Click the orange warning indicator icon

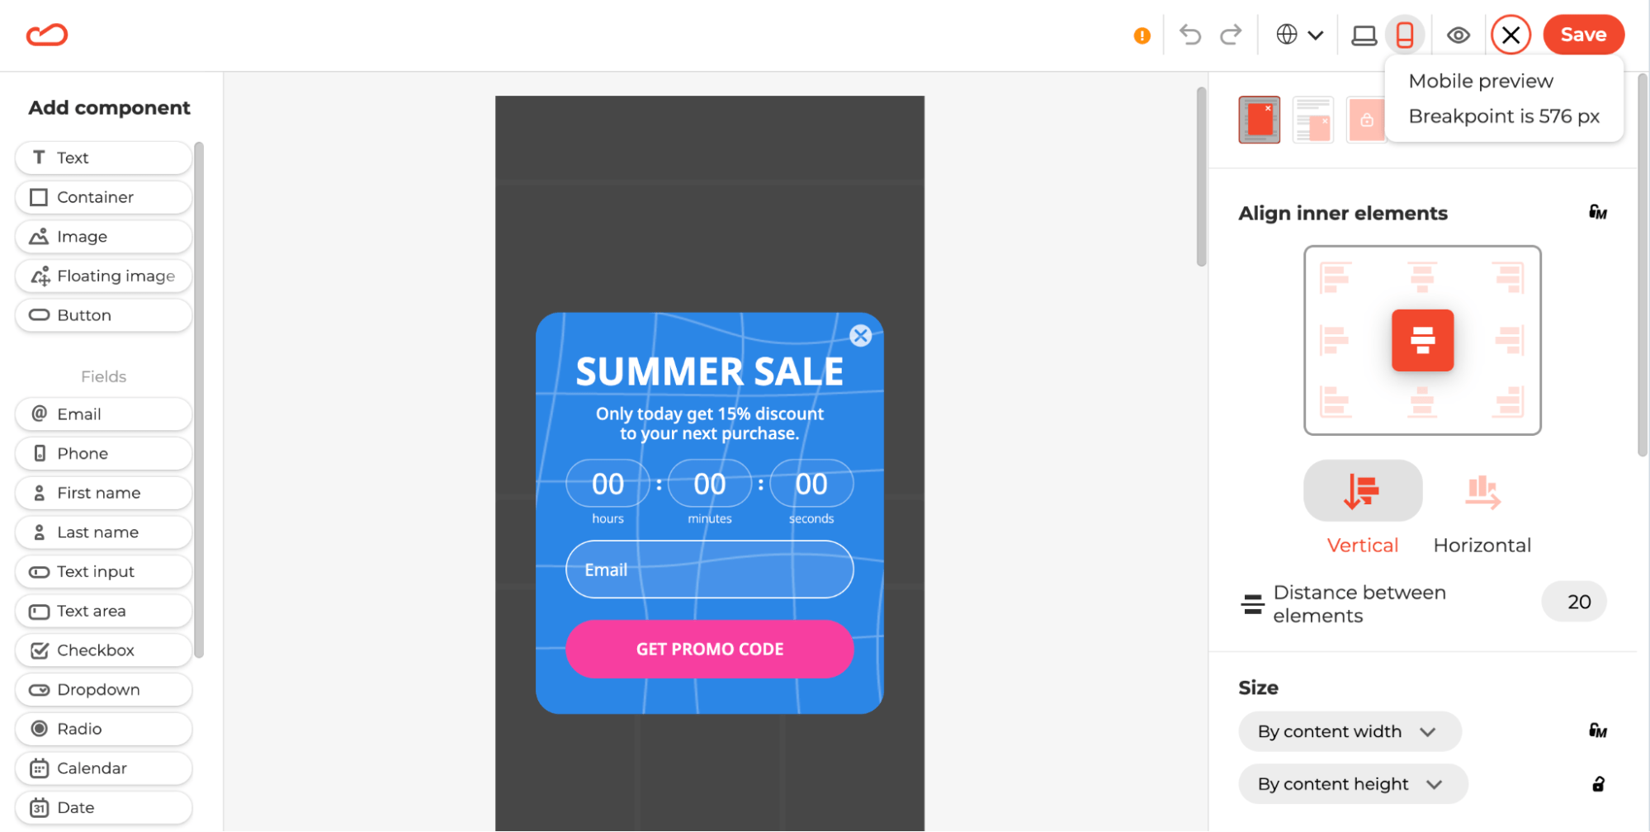[1142, 35]
